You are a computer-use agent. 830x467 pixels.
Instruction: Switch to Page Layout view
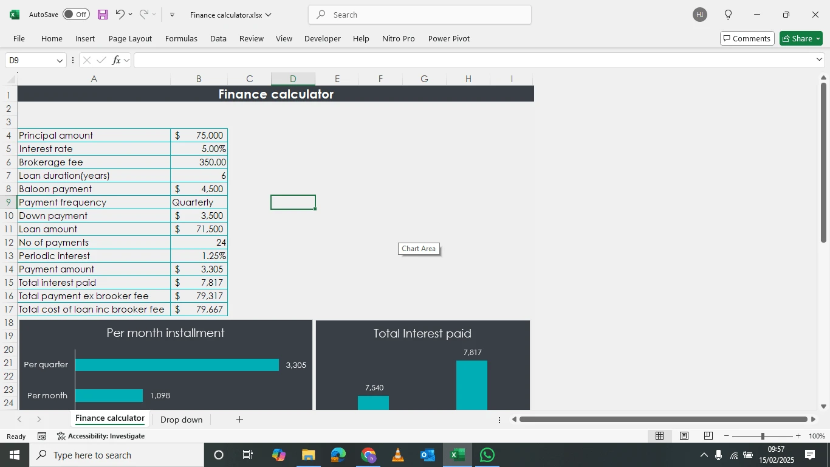pyautogui.click(x=684, y=436)
